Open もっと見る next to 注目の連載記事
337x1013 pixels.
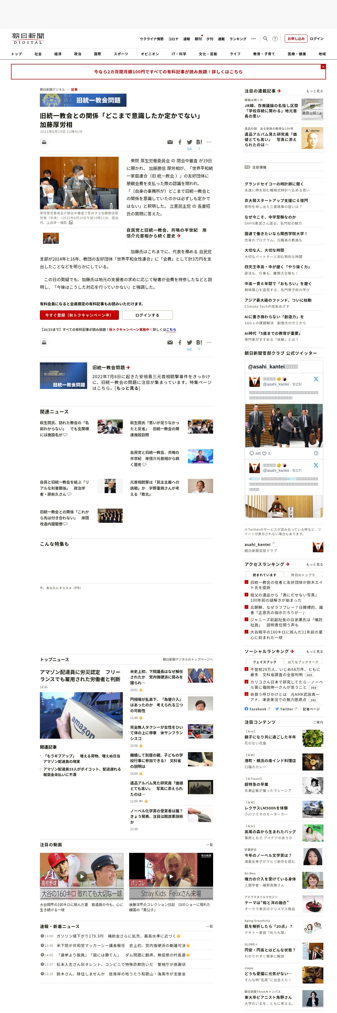[x=315, y=91]
